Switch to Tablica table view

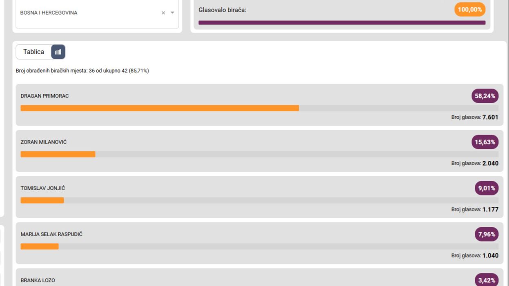coord(33,52)
